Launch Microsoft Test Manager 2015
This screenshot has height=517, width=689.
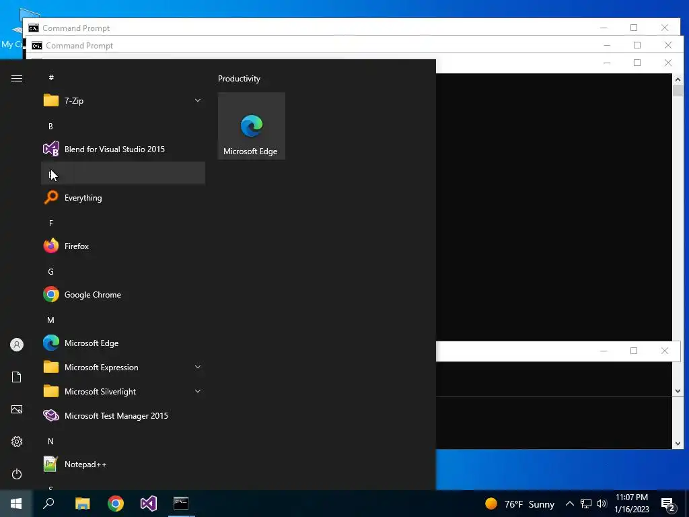click(x=123, y=415)
